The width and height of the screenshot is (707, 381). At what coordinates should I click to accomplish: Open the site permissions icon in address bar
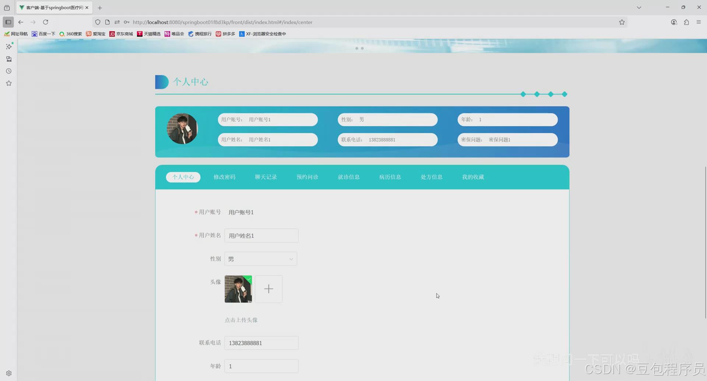(117, 22)
